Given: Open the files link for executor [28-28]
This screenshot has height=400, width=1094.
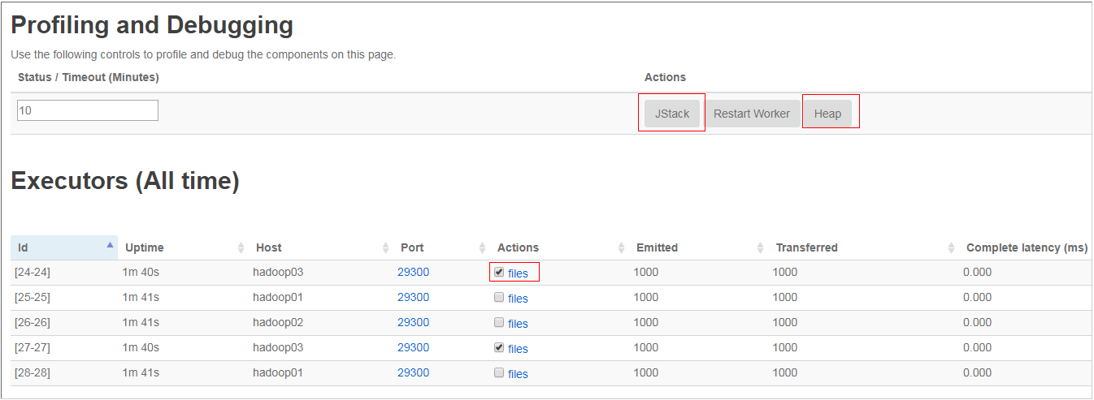Looking at the screenshot, I should click(518, 374).
